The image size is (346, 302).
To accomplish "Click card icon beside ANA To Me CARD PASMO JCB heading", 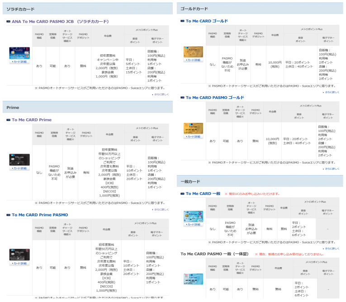I will pyautogui.click(x=9, y=21).
